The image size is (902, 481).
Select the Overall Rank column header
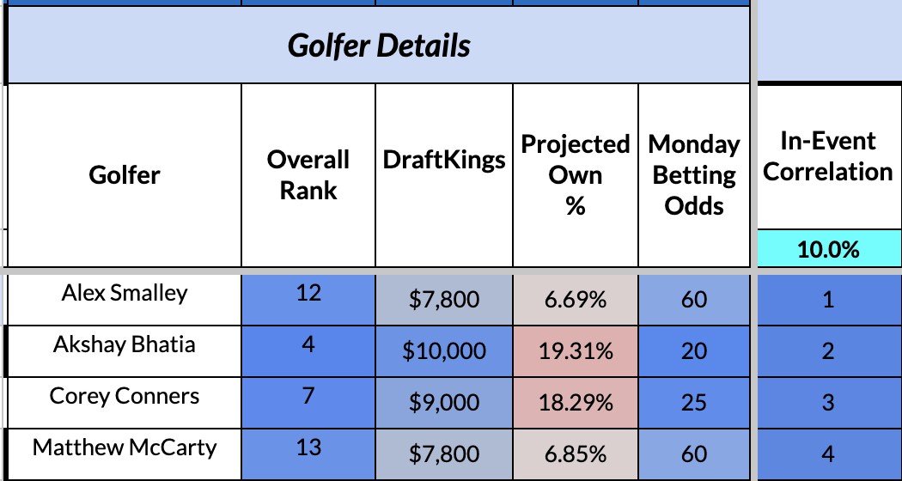click(x=308, y=175)
